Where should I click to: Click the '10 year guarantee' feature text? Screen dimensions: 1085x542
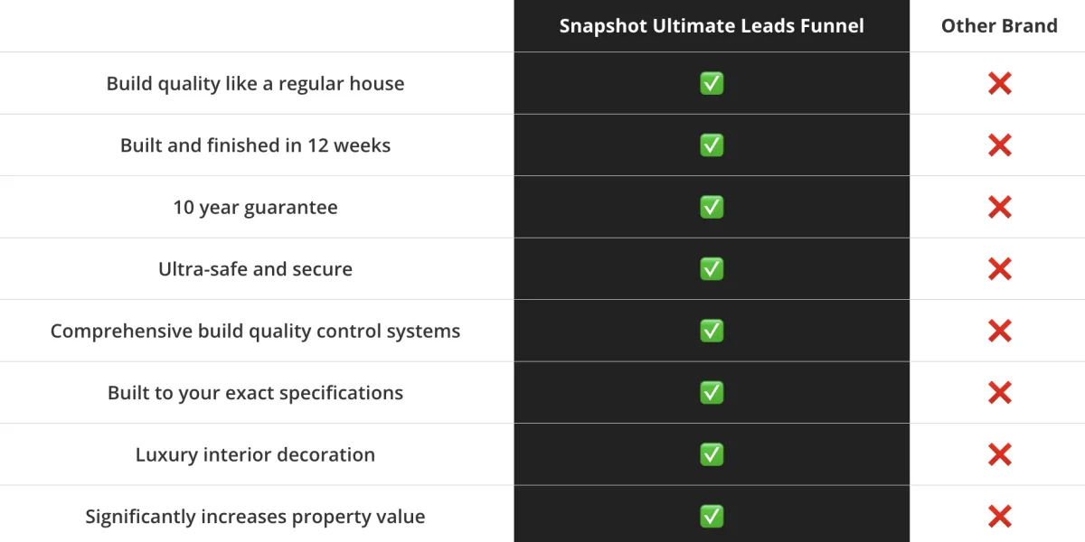pos(255,208)
